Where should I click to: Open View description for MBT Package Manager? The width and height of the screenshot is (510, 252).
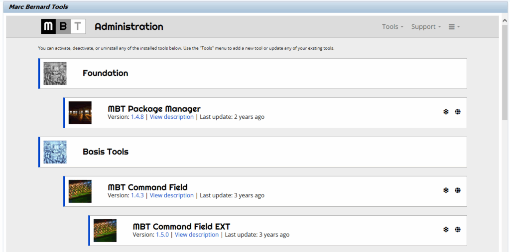coord(171,117)
